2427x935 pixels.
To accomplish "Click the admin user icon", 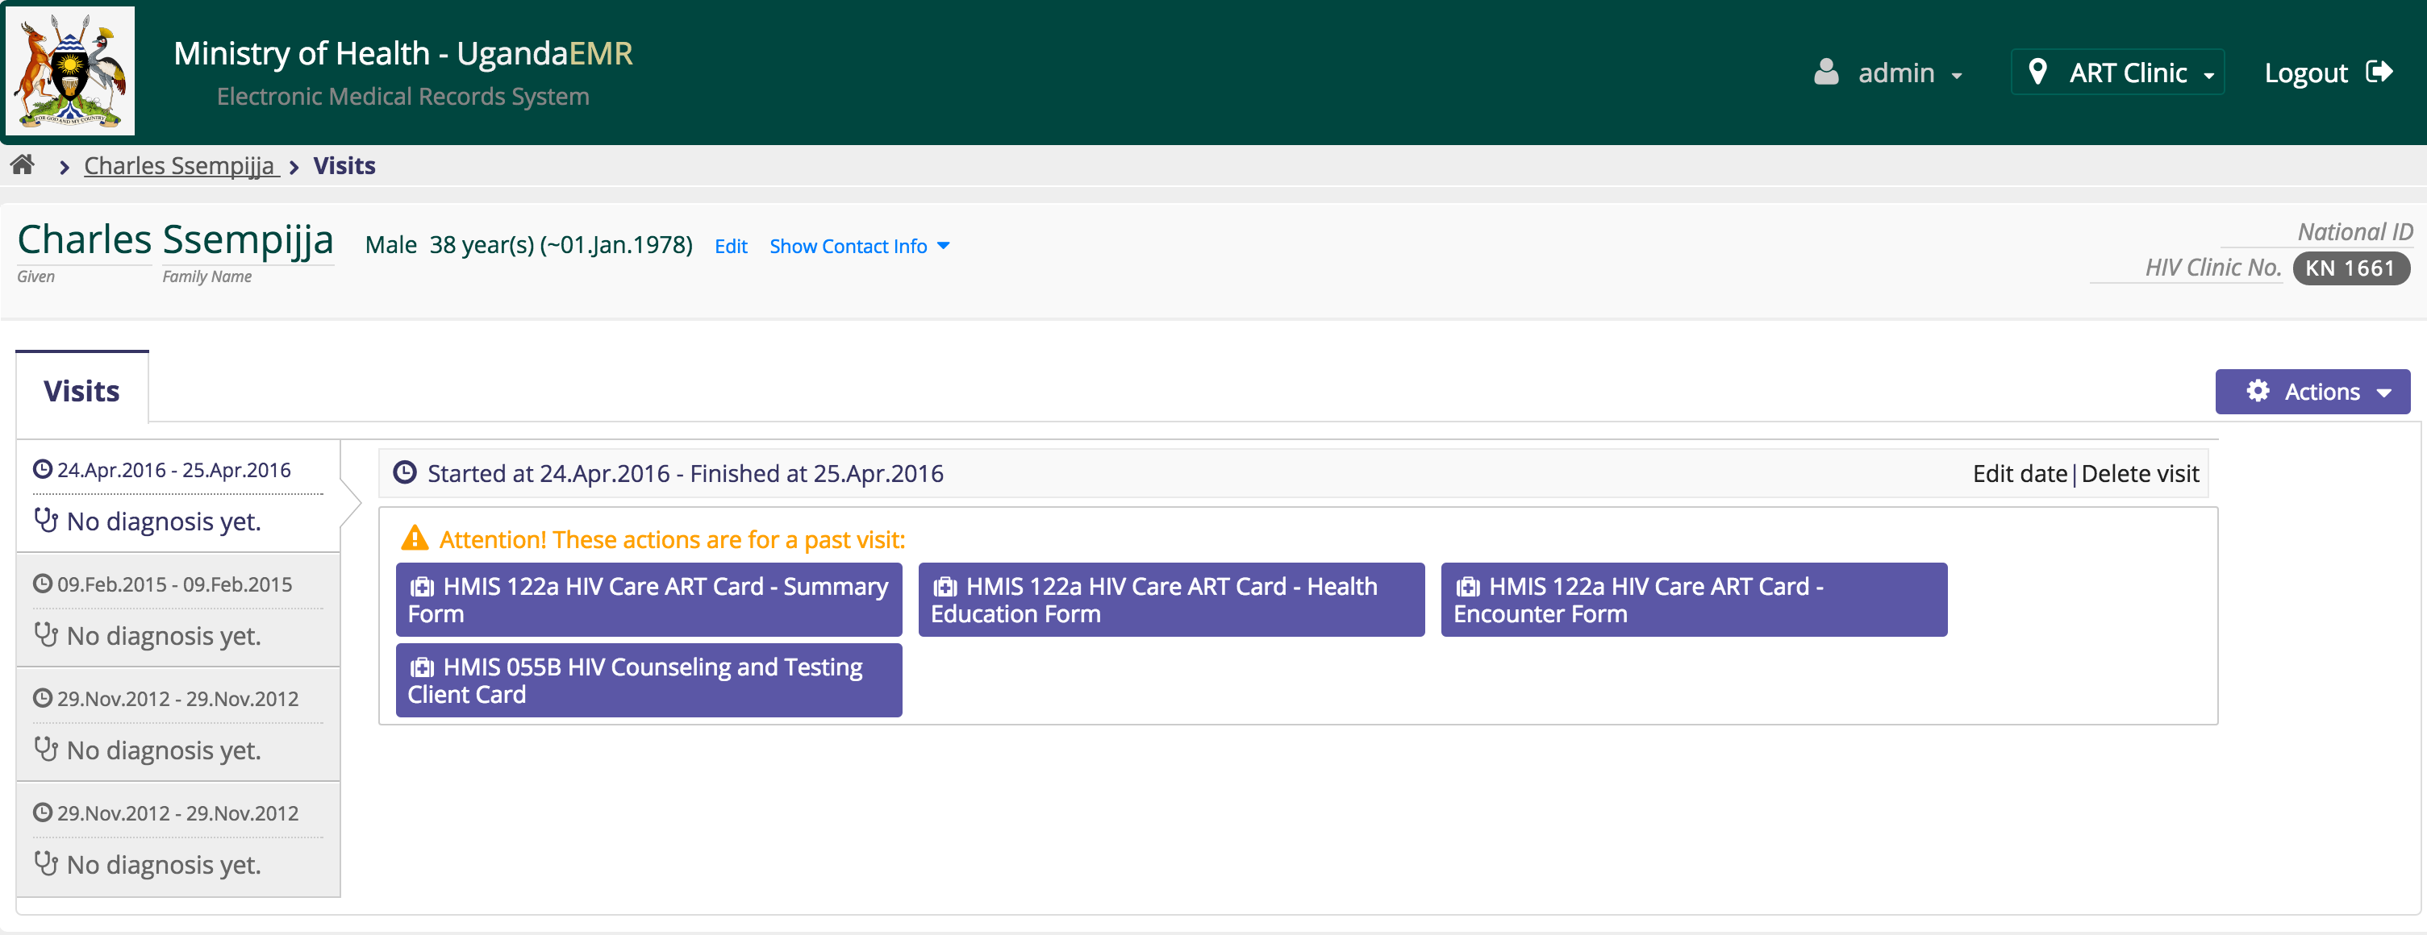I will [x=1826, y=73].
